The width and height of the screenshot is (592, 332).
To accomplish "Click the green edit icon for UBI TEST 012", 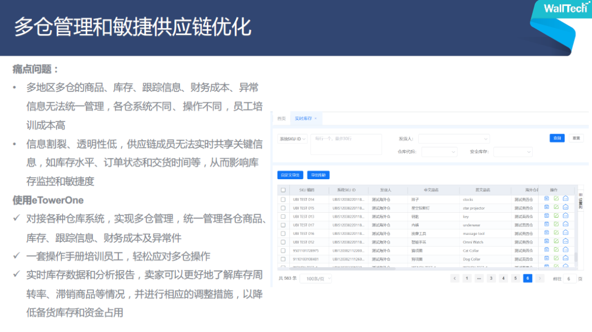I will click(x=556, y=241).
